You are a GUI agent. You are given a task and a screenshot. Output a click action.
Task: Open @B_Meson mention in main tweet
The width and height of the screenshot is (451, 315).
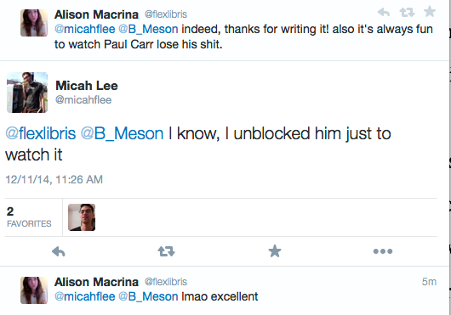(122, 133)
